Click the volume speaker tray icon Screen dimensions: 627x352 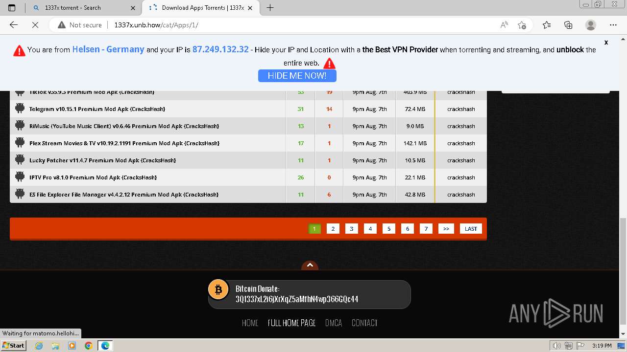(x=557, y=346)
